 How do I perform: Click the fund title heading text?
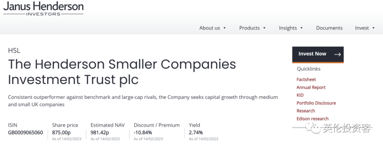tap(122, 72)
